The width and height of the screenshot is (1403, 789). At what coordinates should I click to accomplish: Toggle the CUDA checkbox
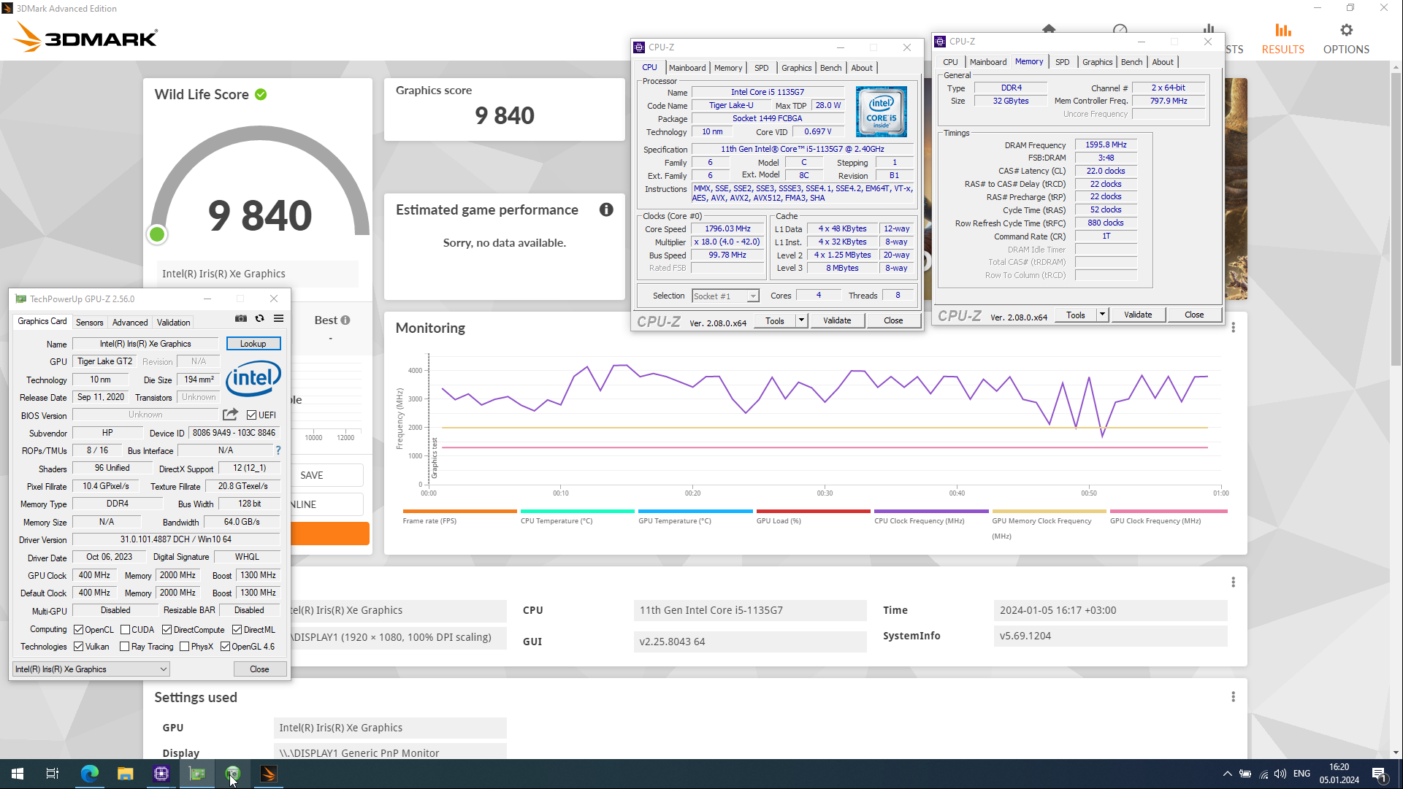(125, 630)
